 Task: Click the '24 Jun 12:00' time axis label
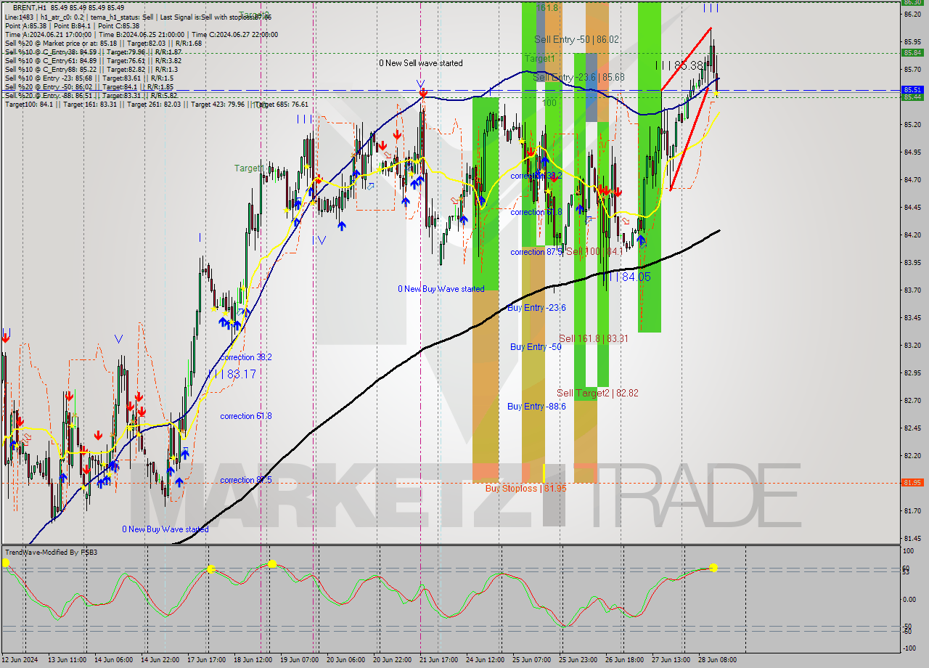(x=485, y=660)
